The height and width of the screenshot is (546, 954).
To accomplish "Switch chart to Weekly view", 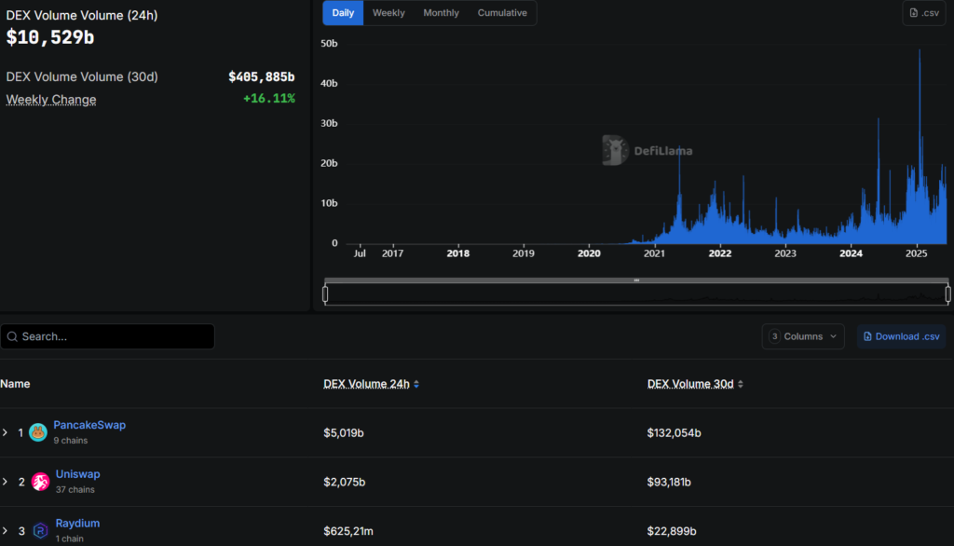I will pyautogui.click(x=388, y=13).
